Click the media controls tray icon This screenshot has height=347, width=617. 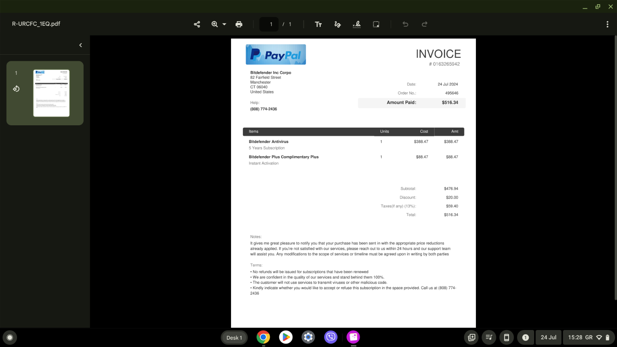(489, 338)
